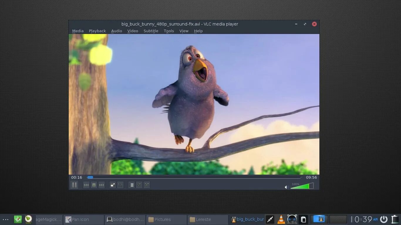401x225 pixels.
Task: Launch the green compass browser icon
Action: [18, 219]
